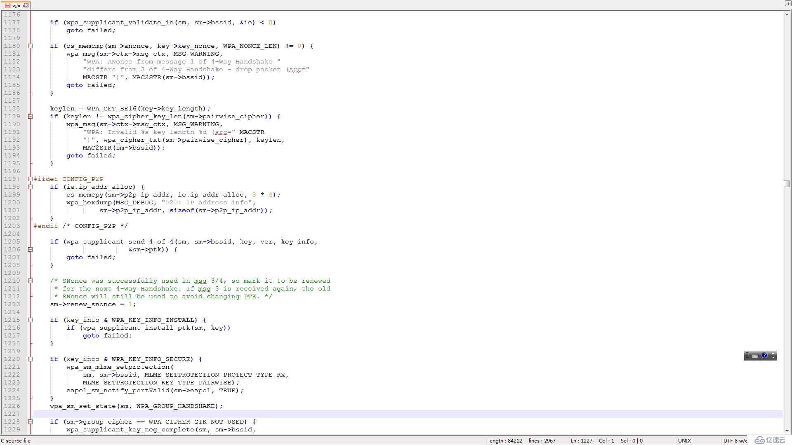Click the plus button at the tab bar's end
Image resolution: width=792 pixels, height=445 pixels.
787,3
